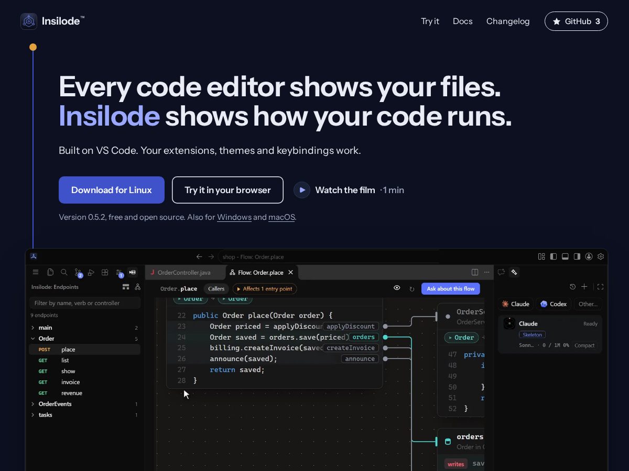Viewport: 629px width, 471px height.
Task: Expand the main endpoint group
Action: (84, 328)
